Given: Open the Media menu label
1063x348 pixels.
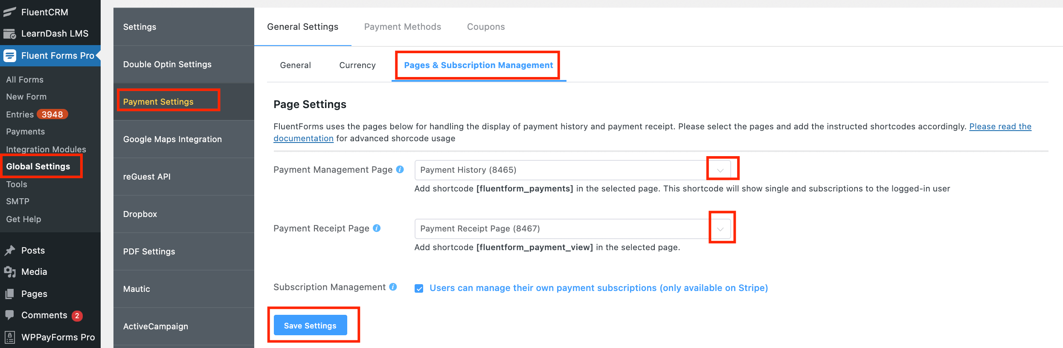Looking at the screenshot, I should coord(34,272).
